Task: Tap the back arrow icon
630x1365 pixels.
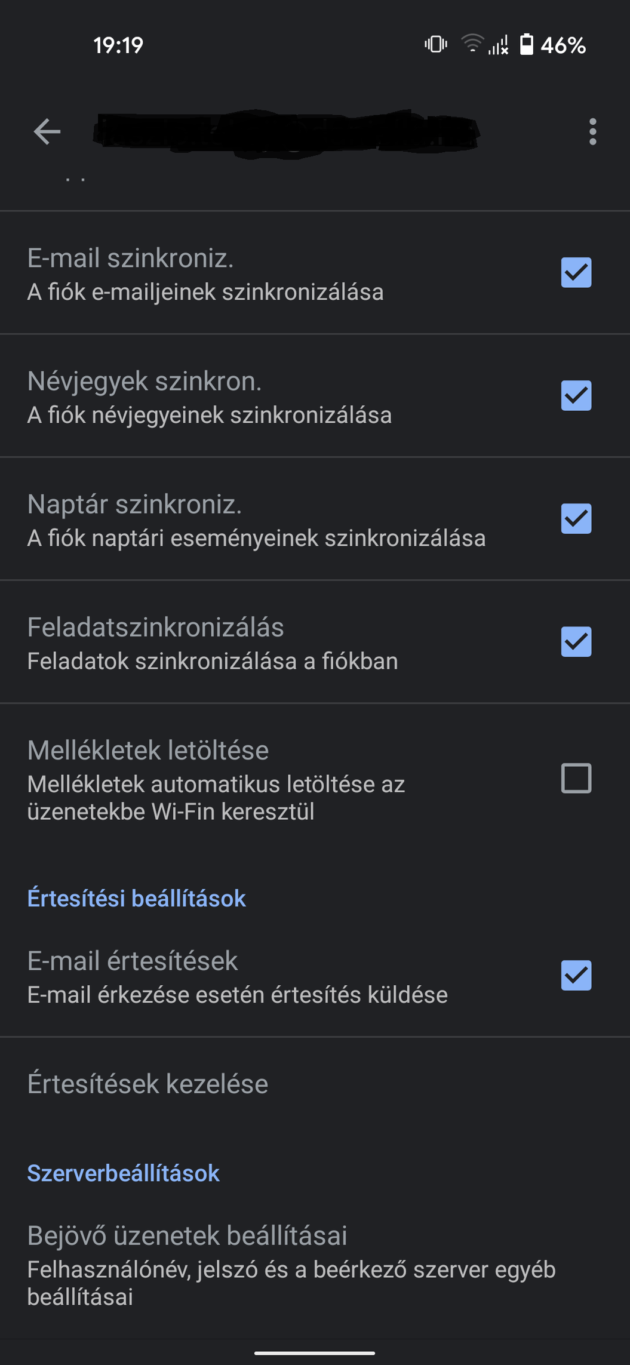Action: [x=47, y=131]
